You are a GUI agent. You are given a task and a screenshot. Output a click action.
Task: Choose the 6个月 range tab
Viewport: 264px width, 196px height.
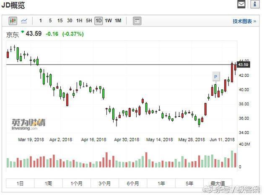[x=133, y=183]
